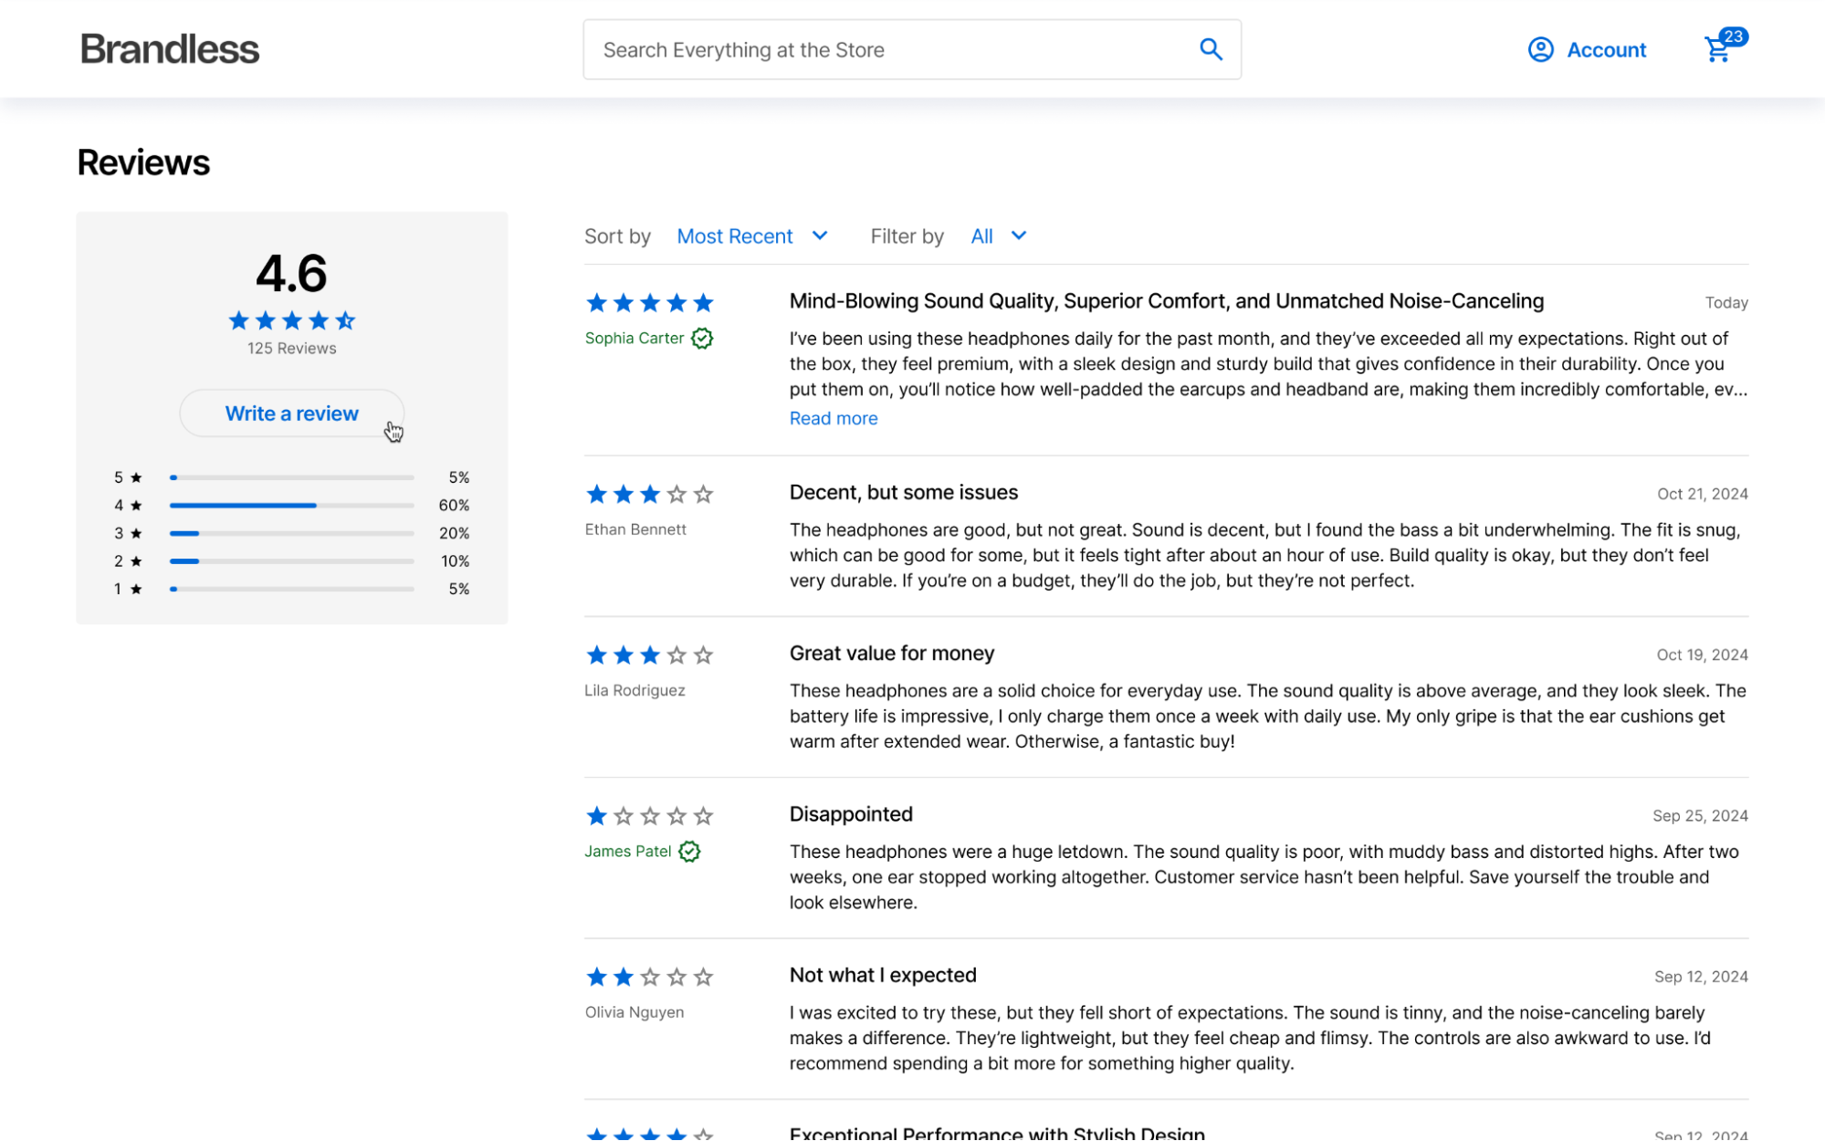Click the Decent, but some issues title

click(x=903, y=493)
